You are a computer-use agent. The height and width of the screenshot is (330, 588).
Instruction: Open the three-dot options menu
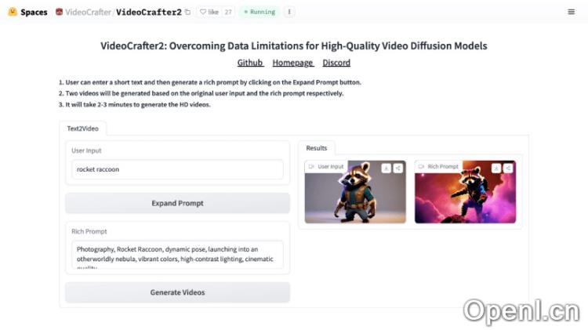[289, 12]
